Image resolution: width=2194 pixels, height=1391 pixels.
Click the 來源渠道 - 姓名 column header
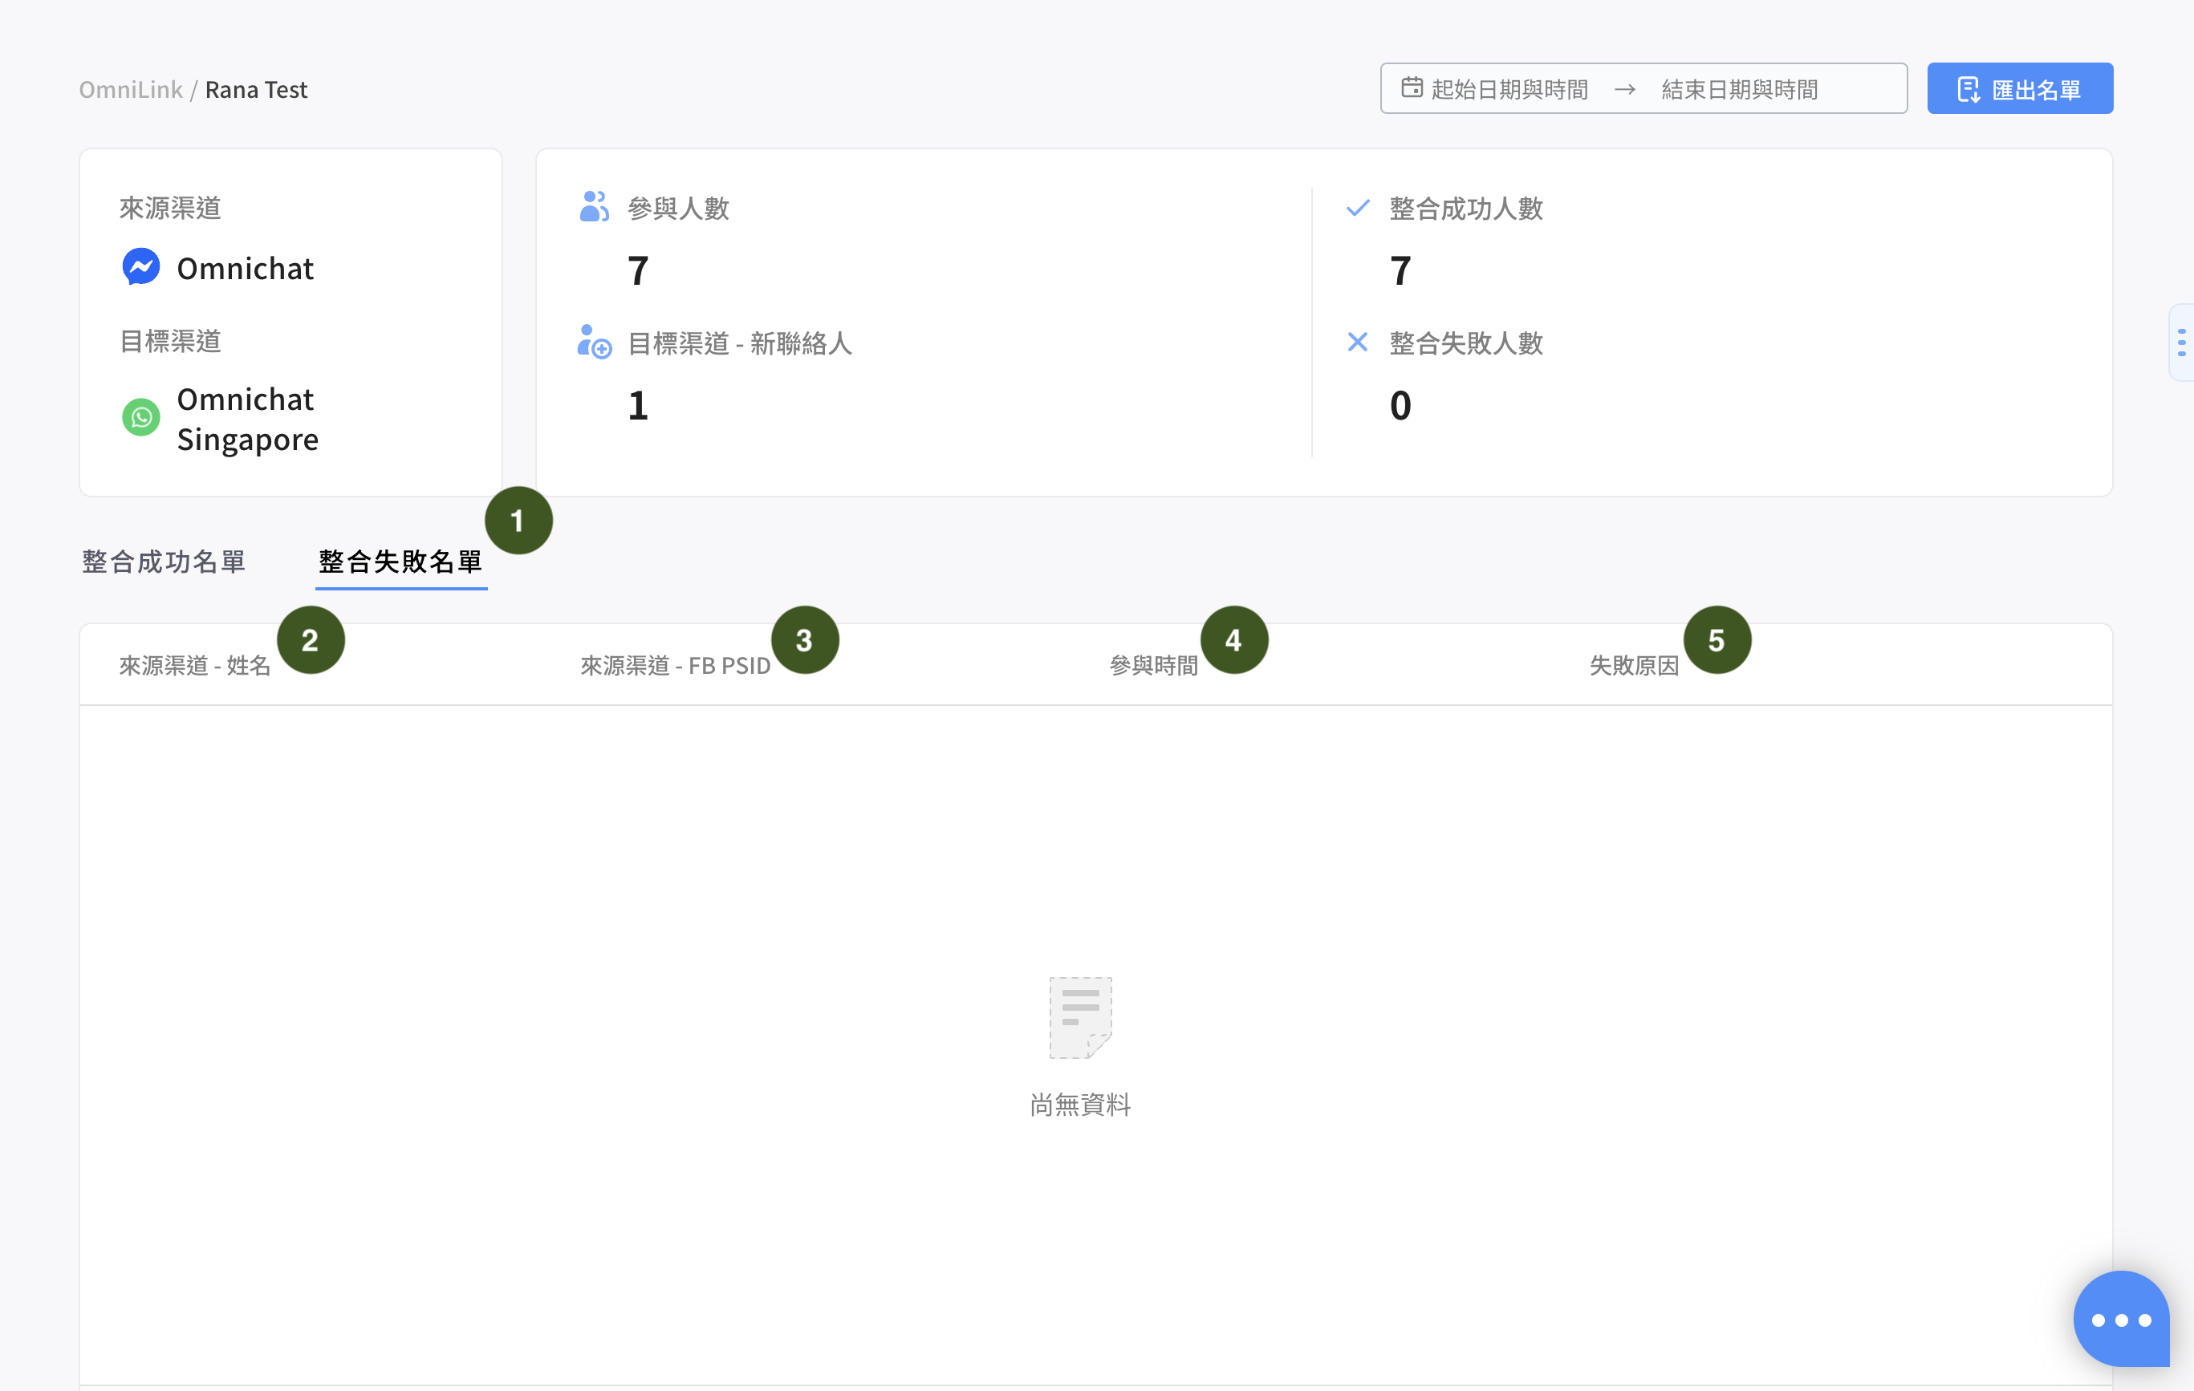195,666
